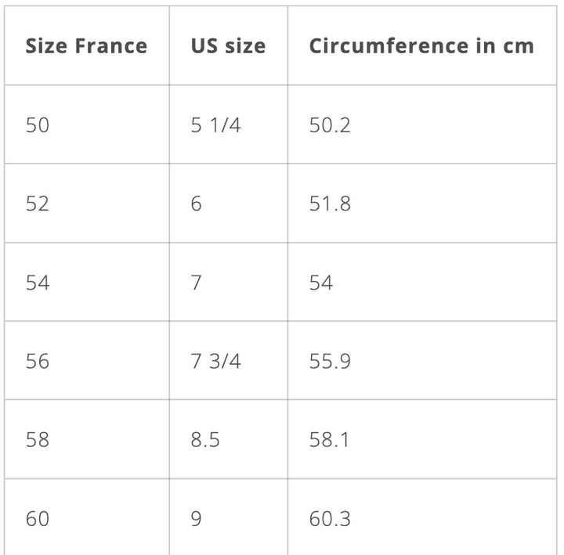Click the France size 58 cell
Viewport: 564px width, 555px height.
[x=38, y=439]
